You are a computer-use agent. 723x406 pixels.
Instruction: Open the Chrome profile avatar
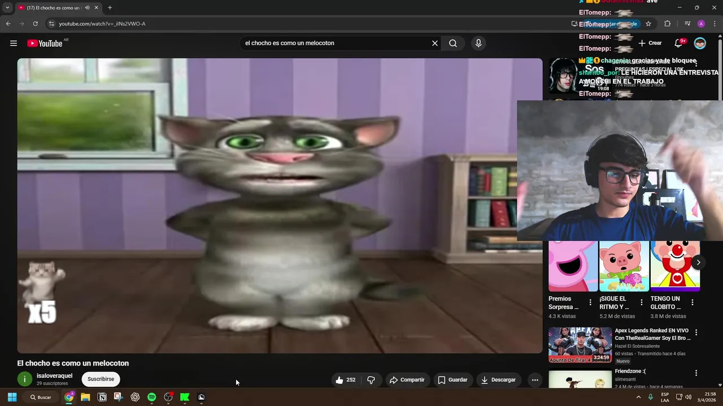701,24
